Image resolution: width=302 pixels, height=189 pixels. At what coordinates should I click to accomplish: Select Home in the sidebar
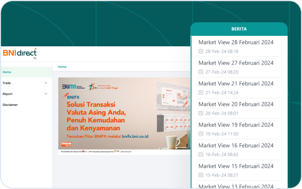click(x=7, y=72)
